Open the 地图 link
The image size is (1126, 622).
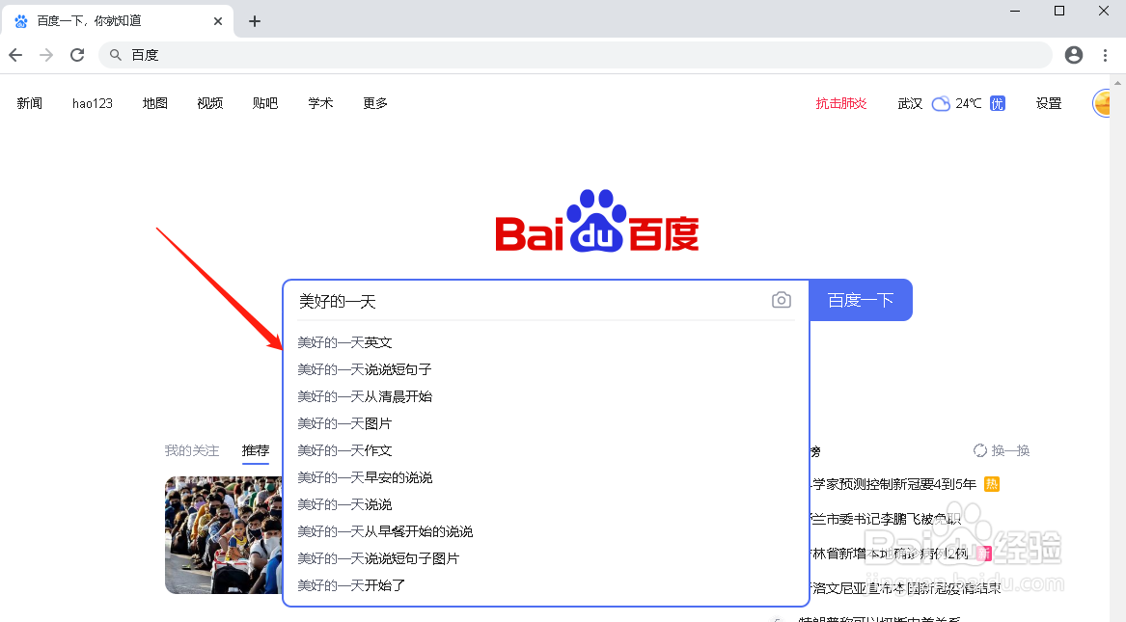pos(155,103)
